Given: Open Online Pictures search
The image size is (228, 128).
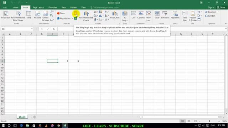Looking at the screenshot, I should click(x=45, y=16).
